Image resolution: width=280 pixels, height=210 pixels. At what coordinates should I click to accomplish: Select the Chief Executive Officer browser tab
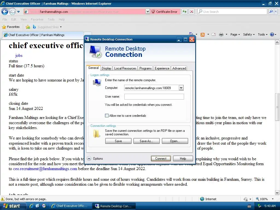coord(43,35)
